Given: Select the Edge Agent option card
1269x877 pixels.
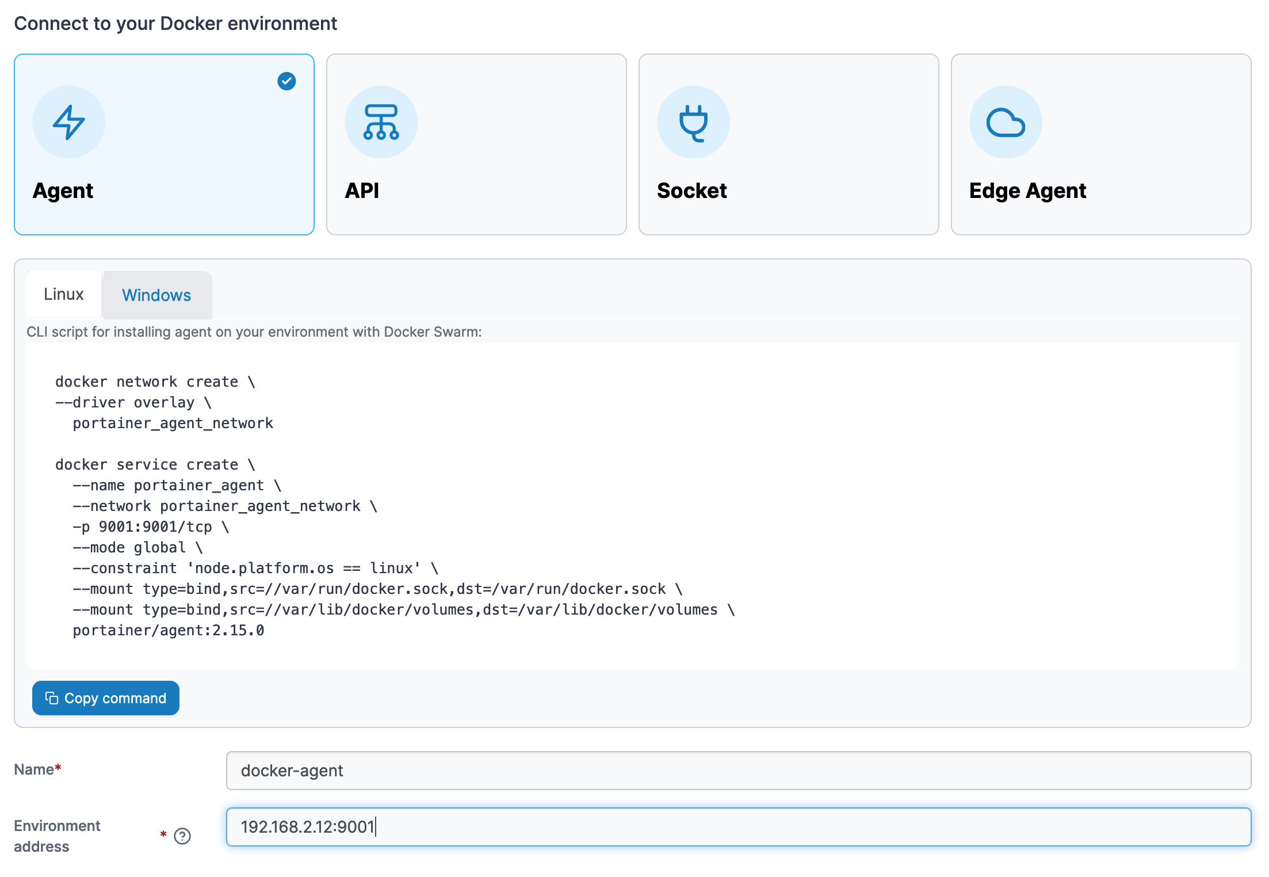Looking at the screenshot, I should pyautogui.click(x=1101, y=144).
